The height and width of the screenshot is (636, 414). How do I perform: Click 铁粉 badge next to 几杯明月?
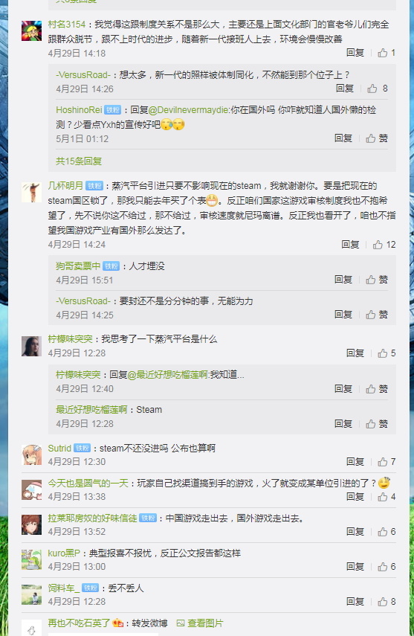pyautogui.click(x=94, y=186)
